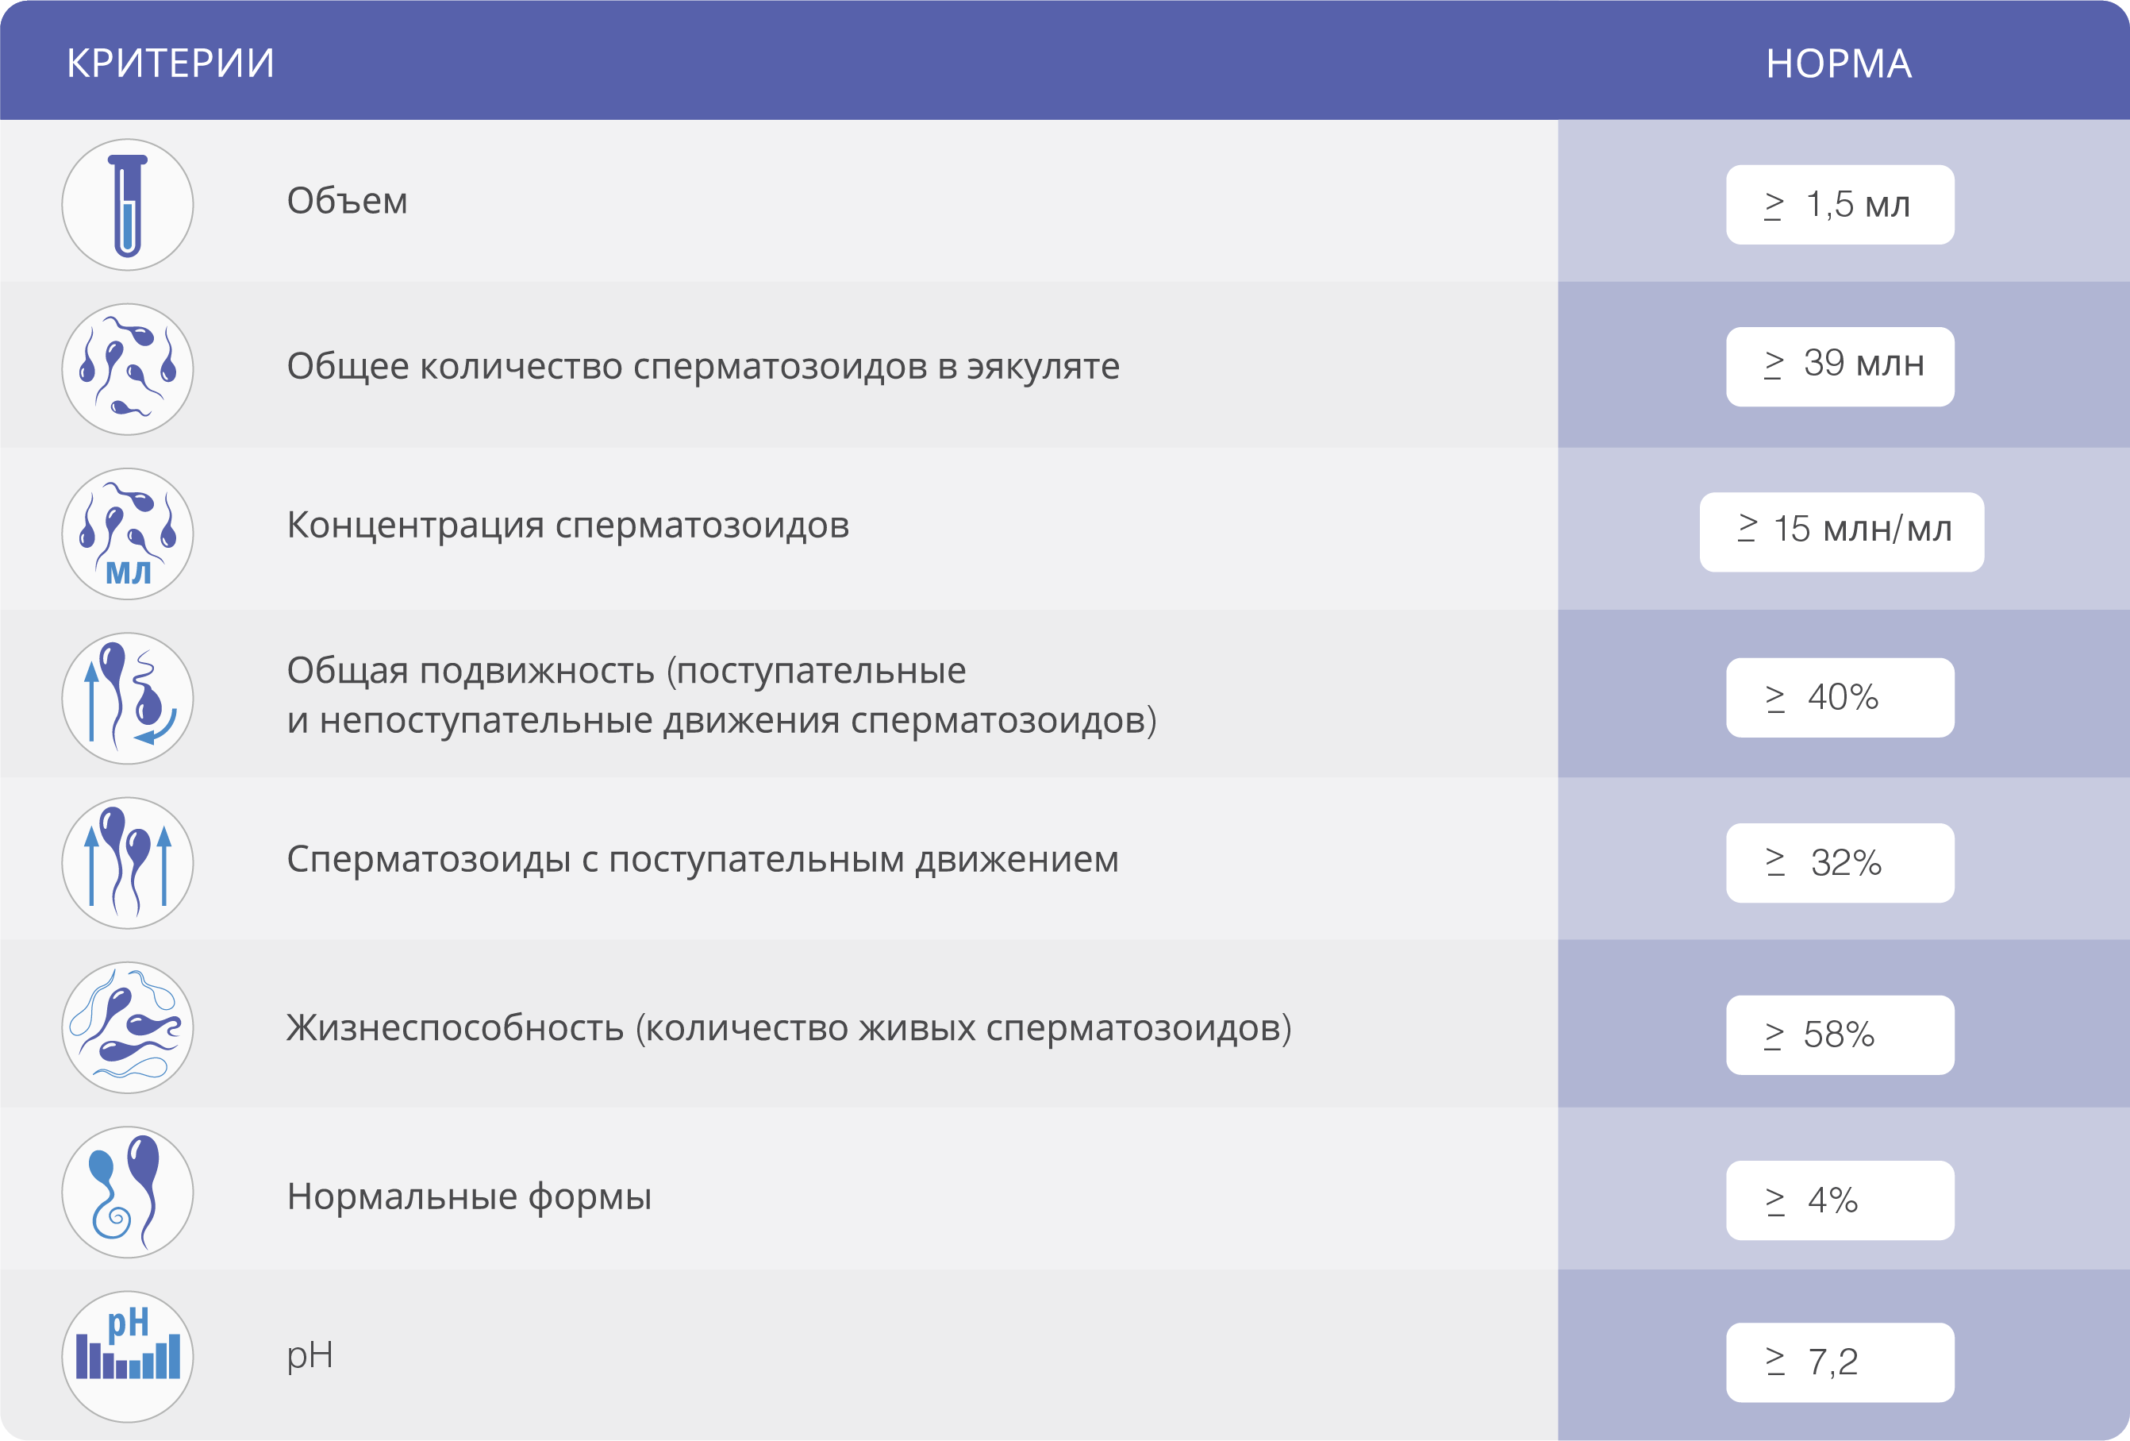Screen dimensions: 2130x1441
Task: Click the ≥ 39 млн value box
Action: tap(1840, 367)
